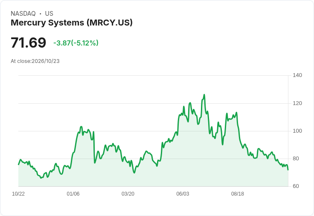Click the -3.87(-5.12%) price change
Image resolution: width=314 pixels, height=216 pixels.
[76, 43]
